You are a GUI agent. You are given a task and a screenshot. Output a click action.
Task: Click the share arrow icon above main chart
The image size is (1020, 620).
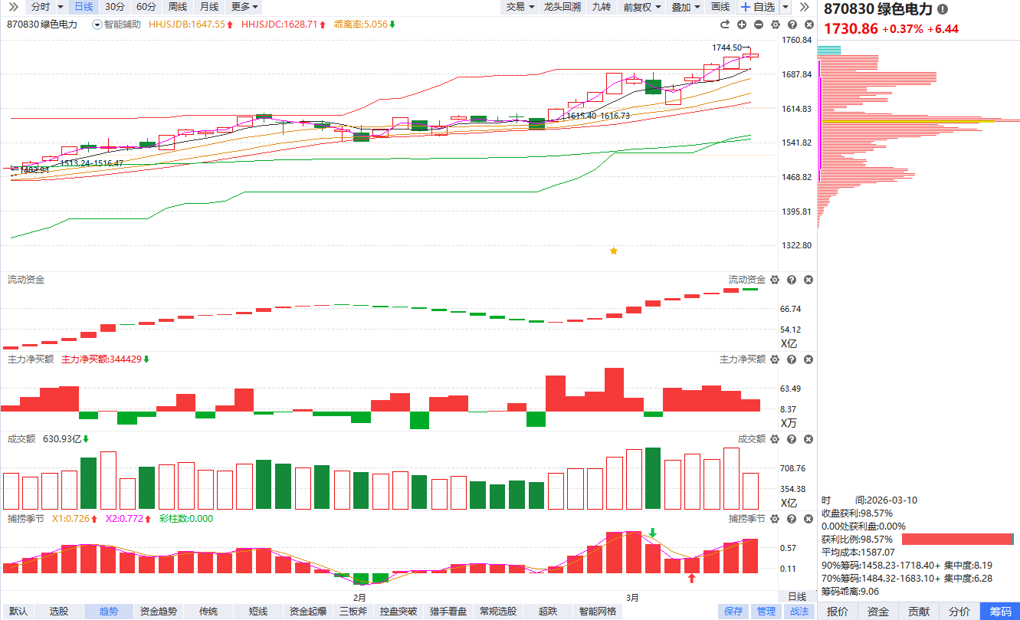724,25
